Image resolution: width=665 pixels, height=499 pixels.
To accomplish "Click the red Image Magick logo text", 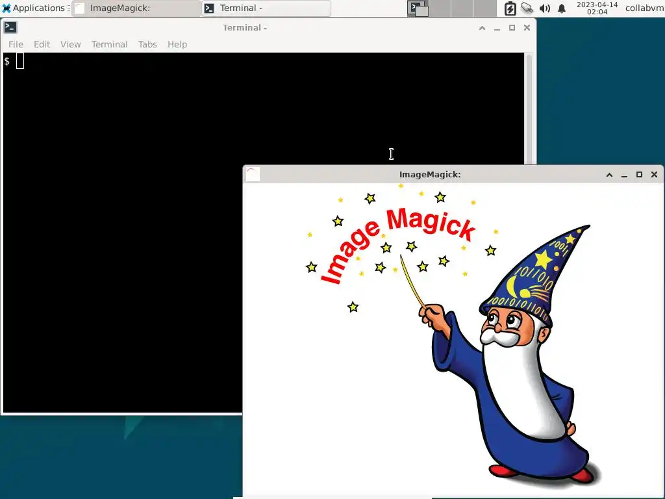I will point(398,245).
